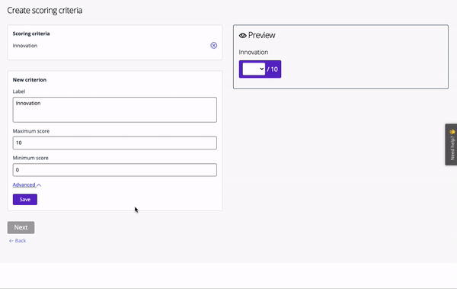Click the '/ 10' maximum score indicator
The width and height of the screenshot is (457, 289).
pos(273,69)
